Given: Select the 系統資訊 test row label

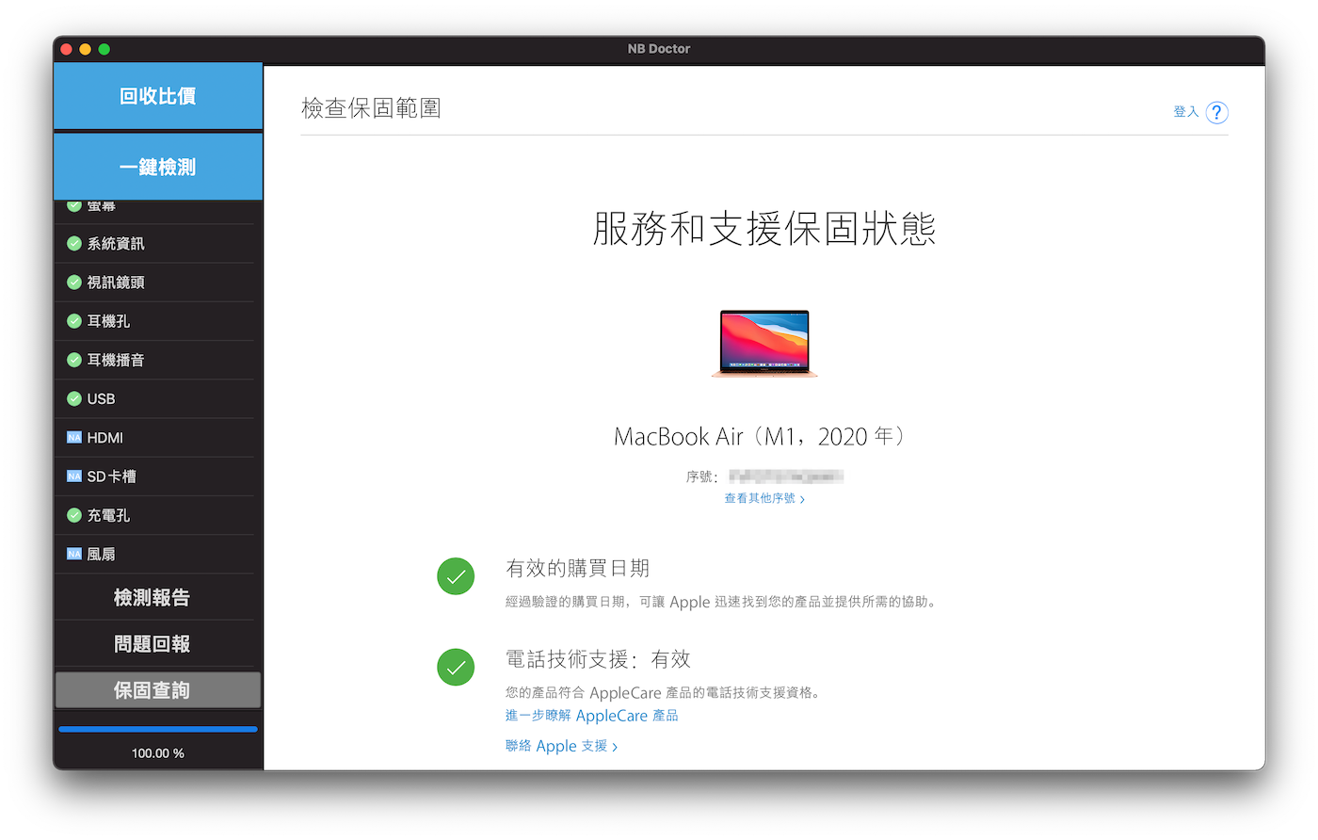Looking at the screenshot, I should pos(116,244).
